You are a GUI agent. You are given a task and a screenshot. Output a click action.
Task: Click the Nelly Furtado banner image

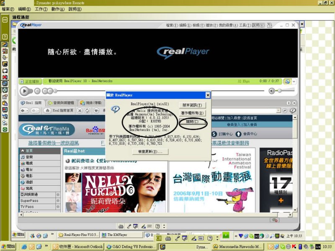click(x=116, y=192)
